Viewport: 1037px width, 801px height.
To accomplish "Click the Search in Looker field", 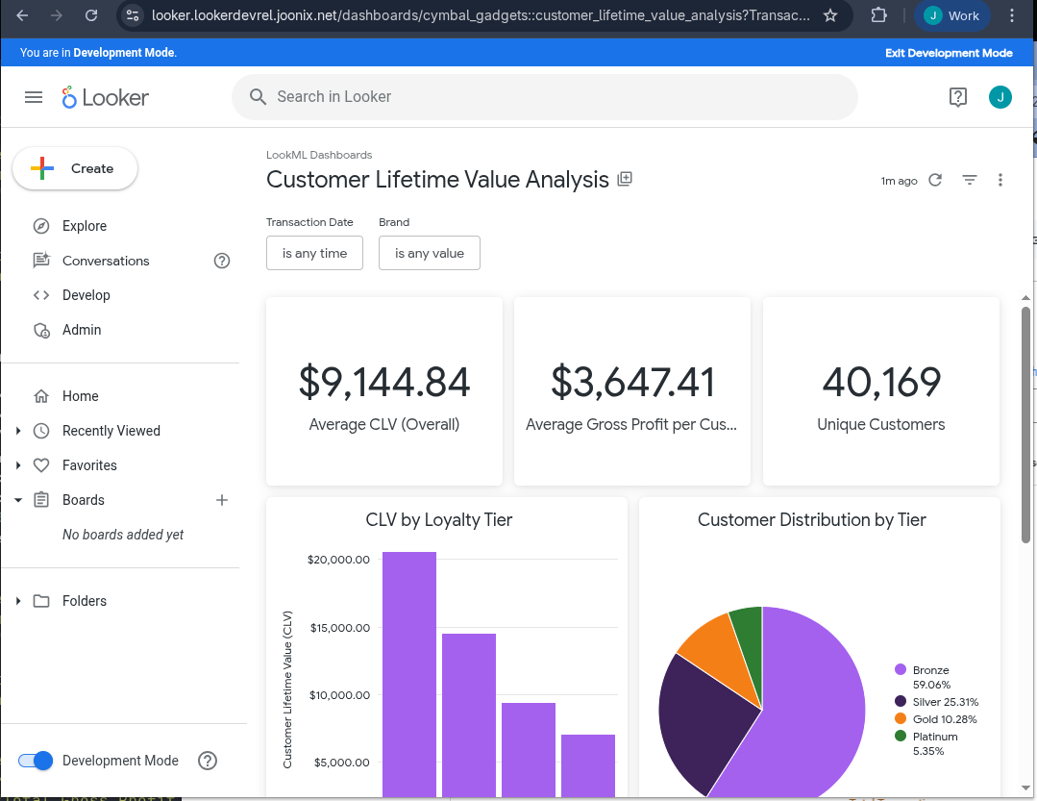I will 544,97.
